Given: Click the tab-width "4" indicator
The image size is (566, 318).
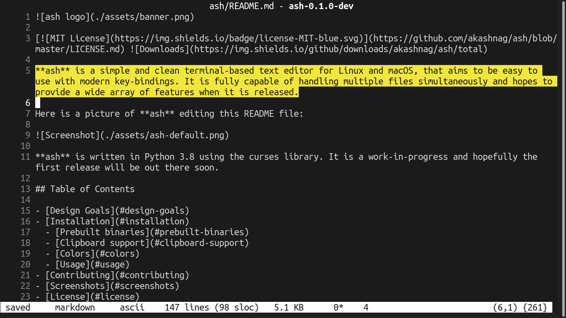Looking at the screenshot, I should coord(365,307).
